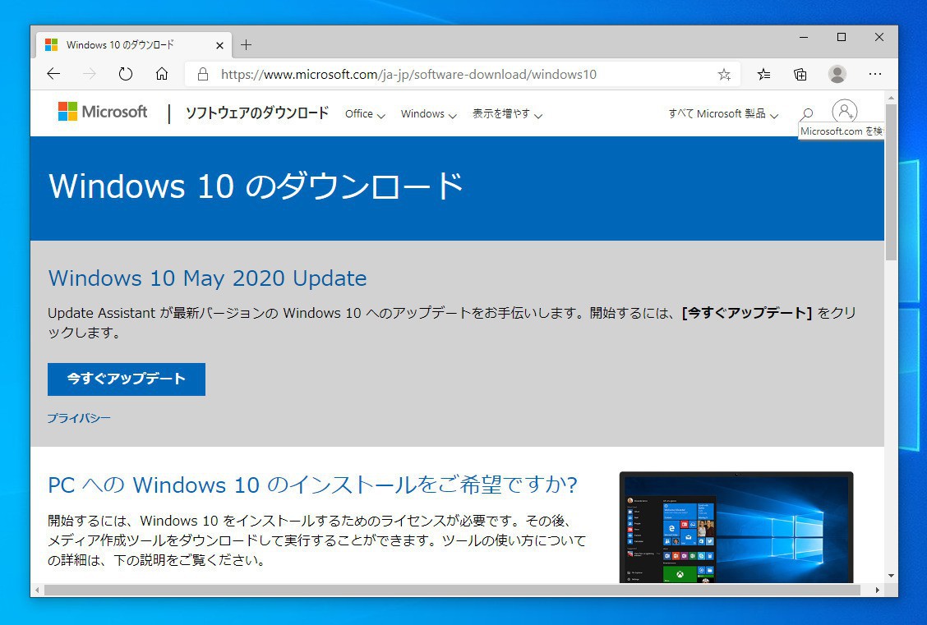927x625 pixels.
Task: Click the forward navigation arrow
Action: pyautogui.click(x=90, y=74)
